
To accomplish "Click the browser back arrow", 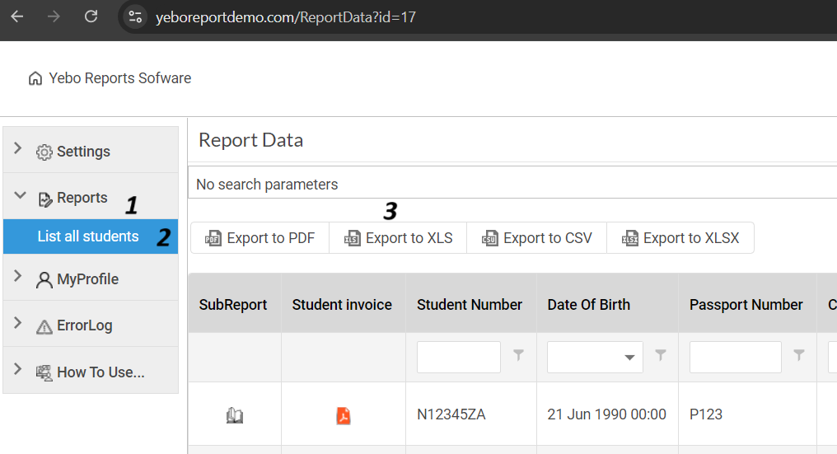I will 17,16.
